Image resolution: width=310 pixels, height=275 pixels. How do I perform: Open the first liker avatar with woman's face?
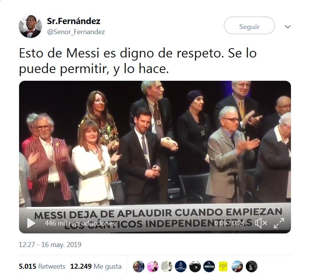(x=138, y=266)
